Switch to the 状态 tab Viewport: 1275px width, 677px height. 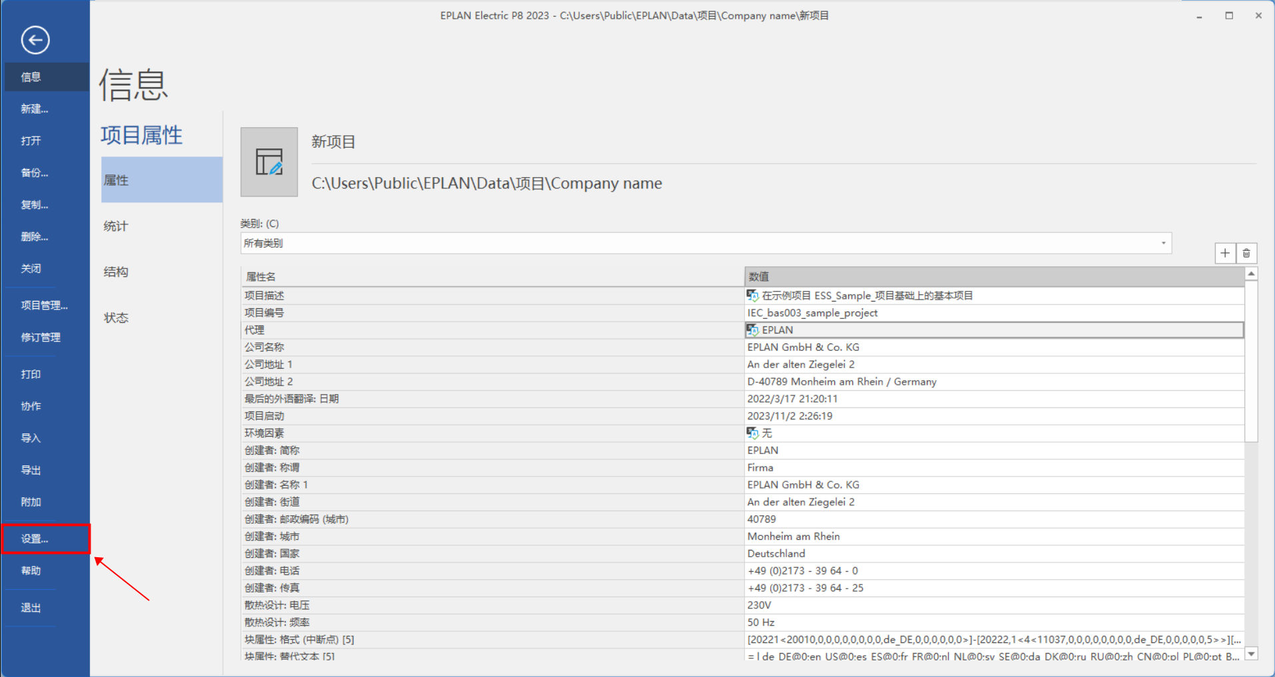click(x=116, y=318)
